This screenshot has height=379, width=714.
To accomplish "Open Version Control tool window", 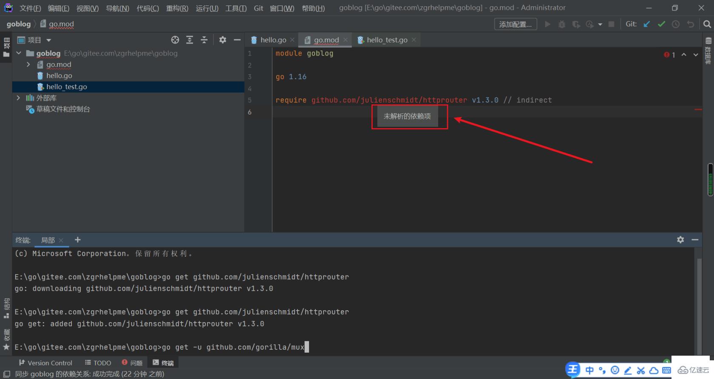I will point(45,363).
